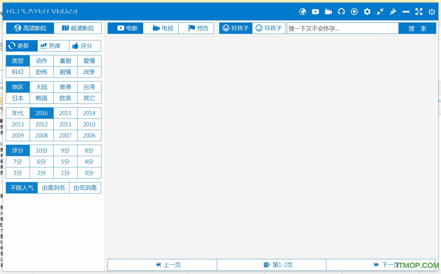
Task: Filter by rating 0分
Action: (x=89, y=173)
